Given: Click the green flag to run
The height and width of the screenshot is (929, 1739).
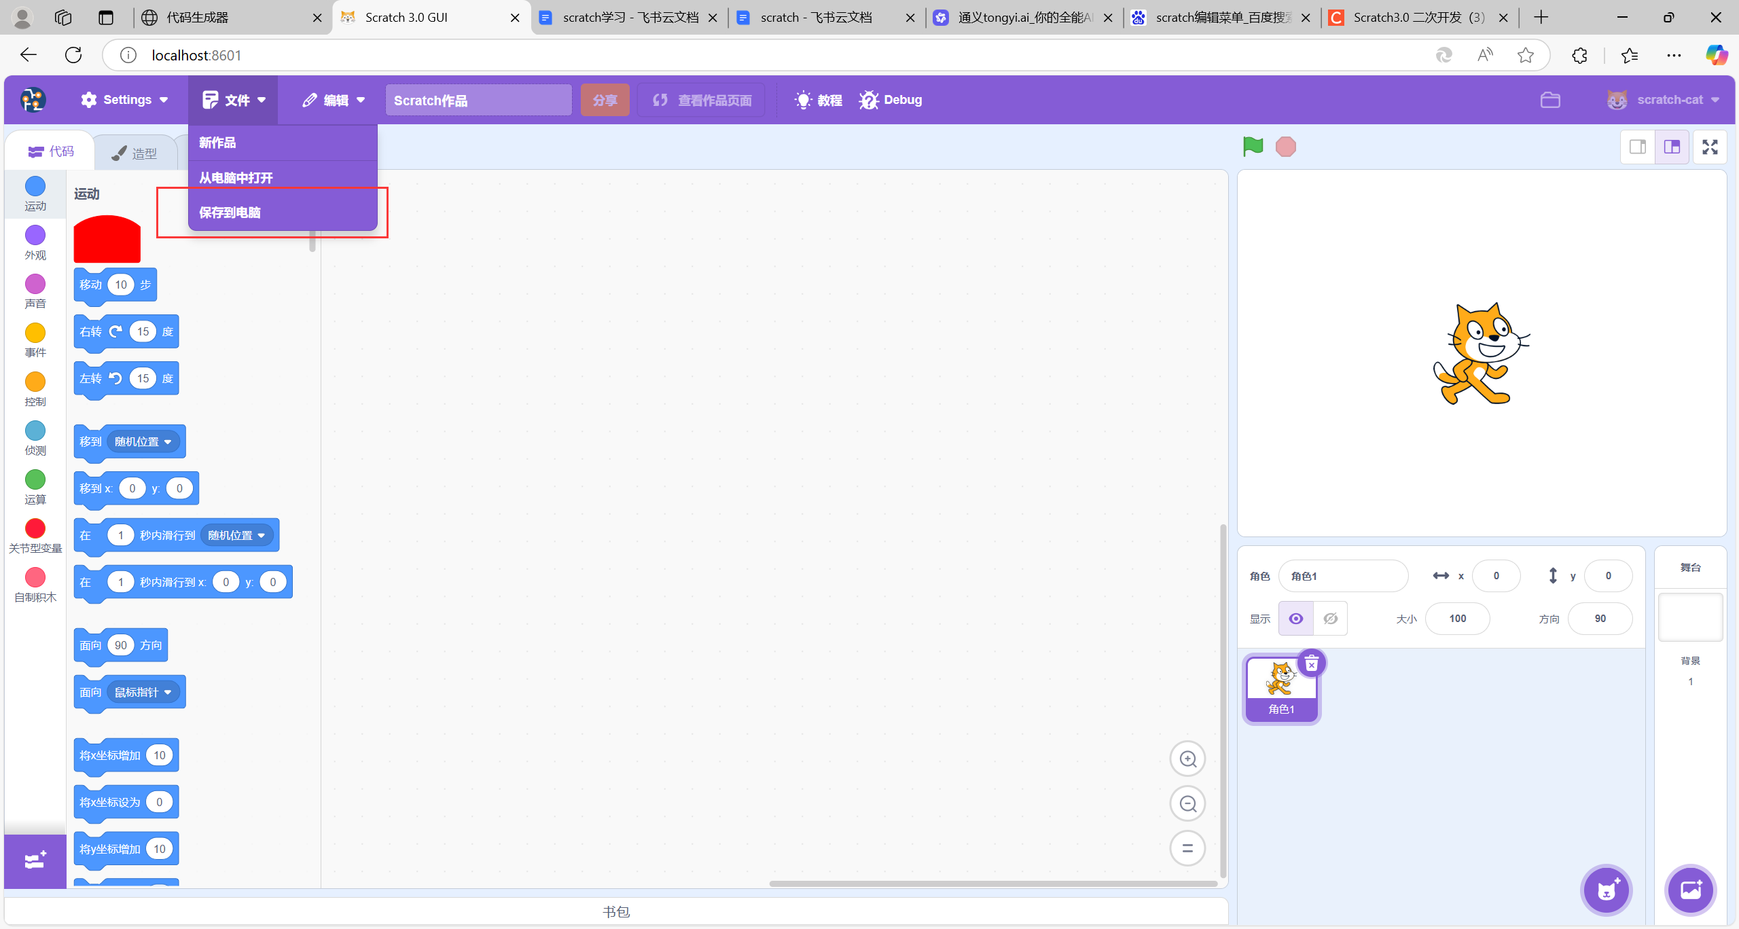Looking at the screenshot, I should [1253, 146].
